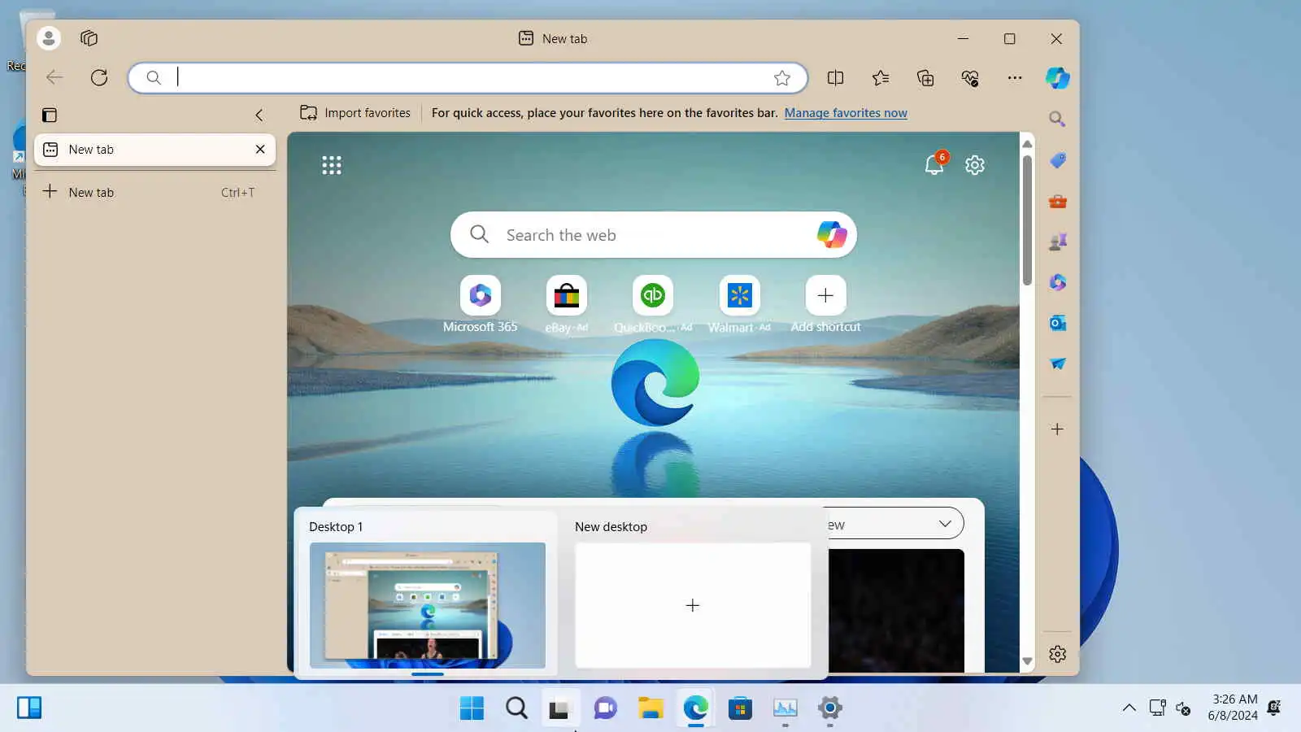Open sidebar Search icon
Viewport: 1301px width, 732px height.
coord(1057,120)
